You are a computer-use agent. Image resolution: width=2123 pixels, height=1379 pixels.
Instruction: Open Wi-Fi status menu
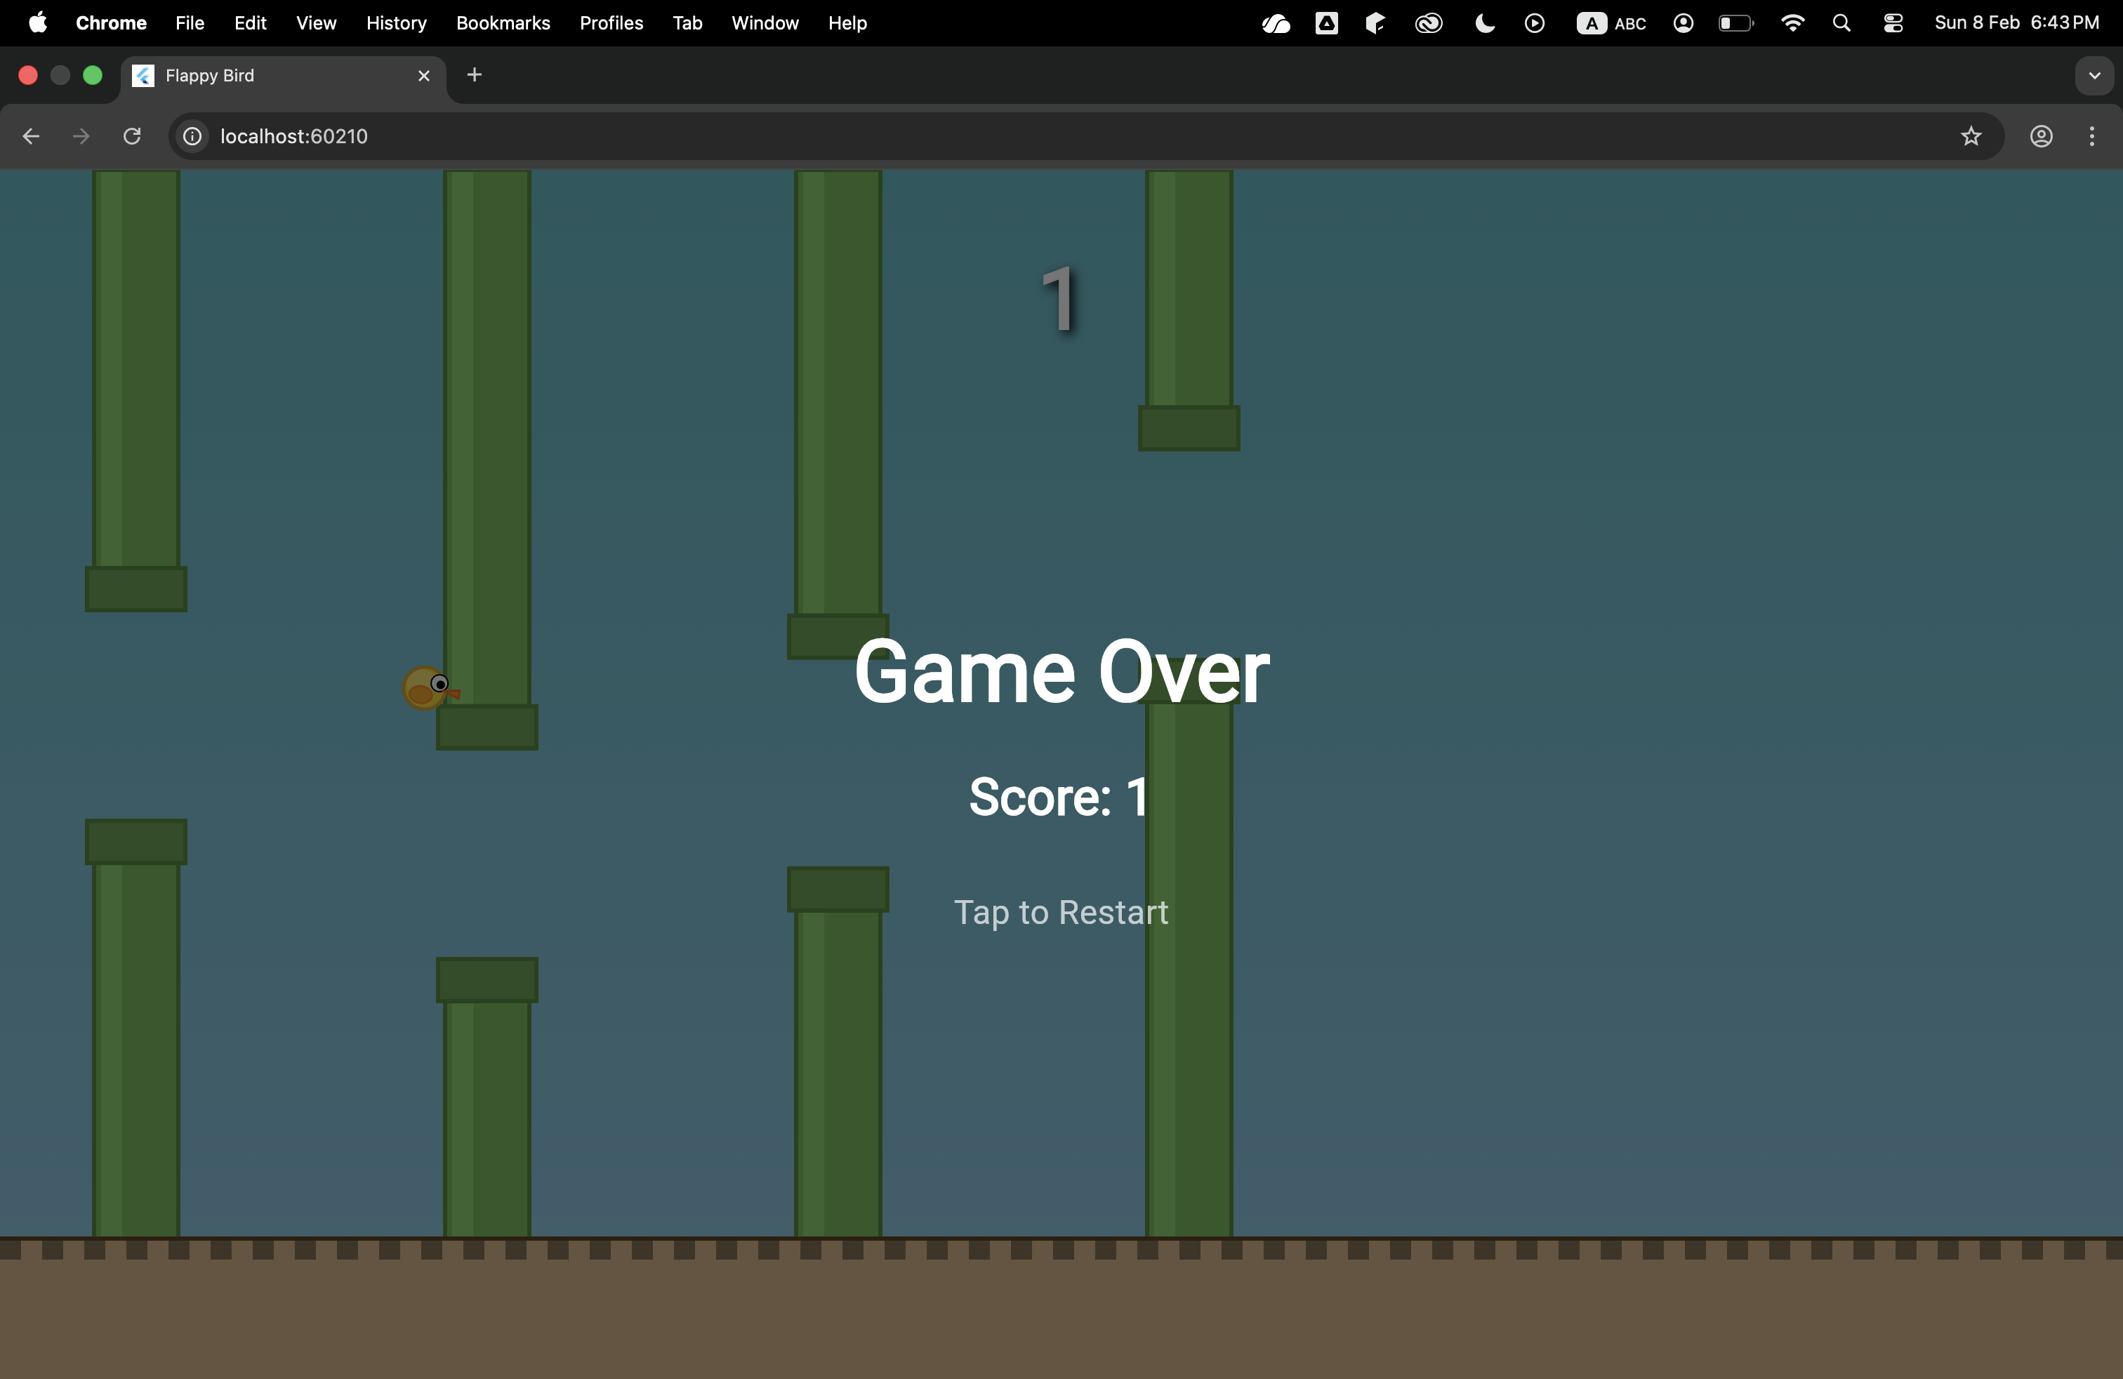click(1792, 23)
